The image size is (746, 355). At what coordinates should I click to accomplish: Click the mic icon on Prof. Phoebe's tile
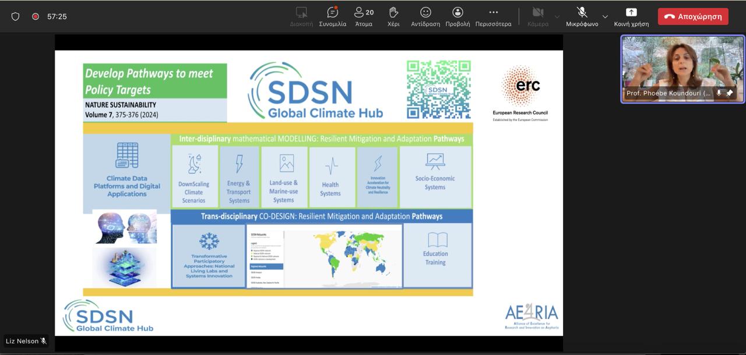click(719, 93)
